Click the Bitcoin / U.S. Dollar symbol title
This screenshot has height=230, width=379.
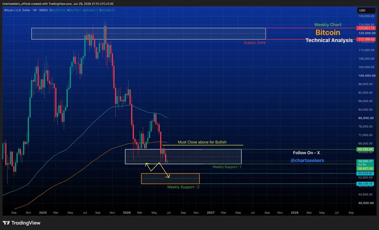[17, 10]
